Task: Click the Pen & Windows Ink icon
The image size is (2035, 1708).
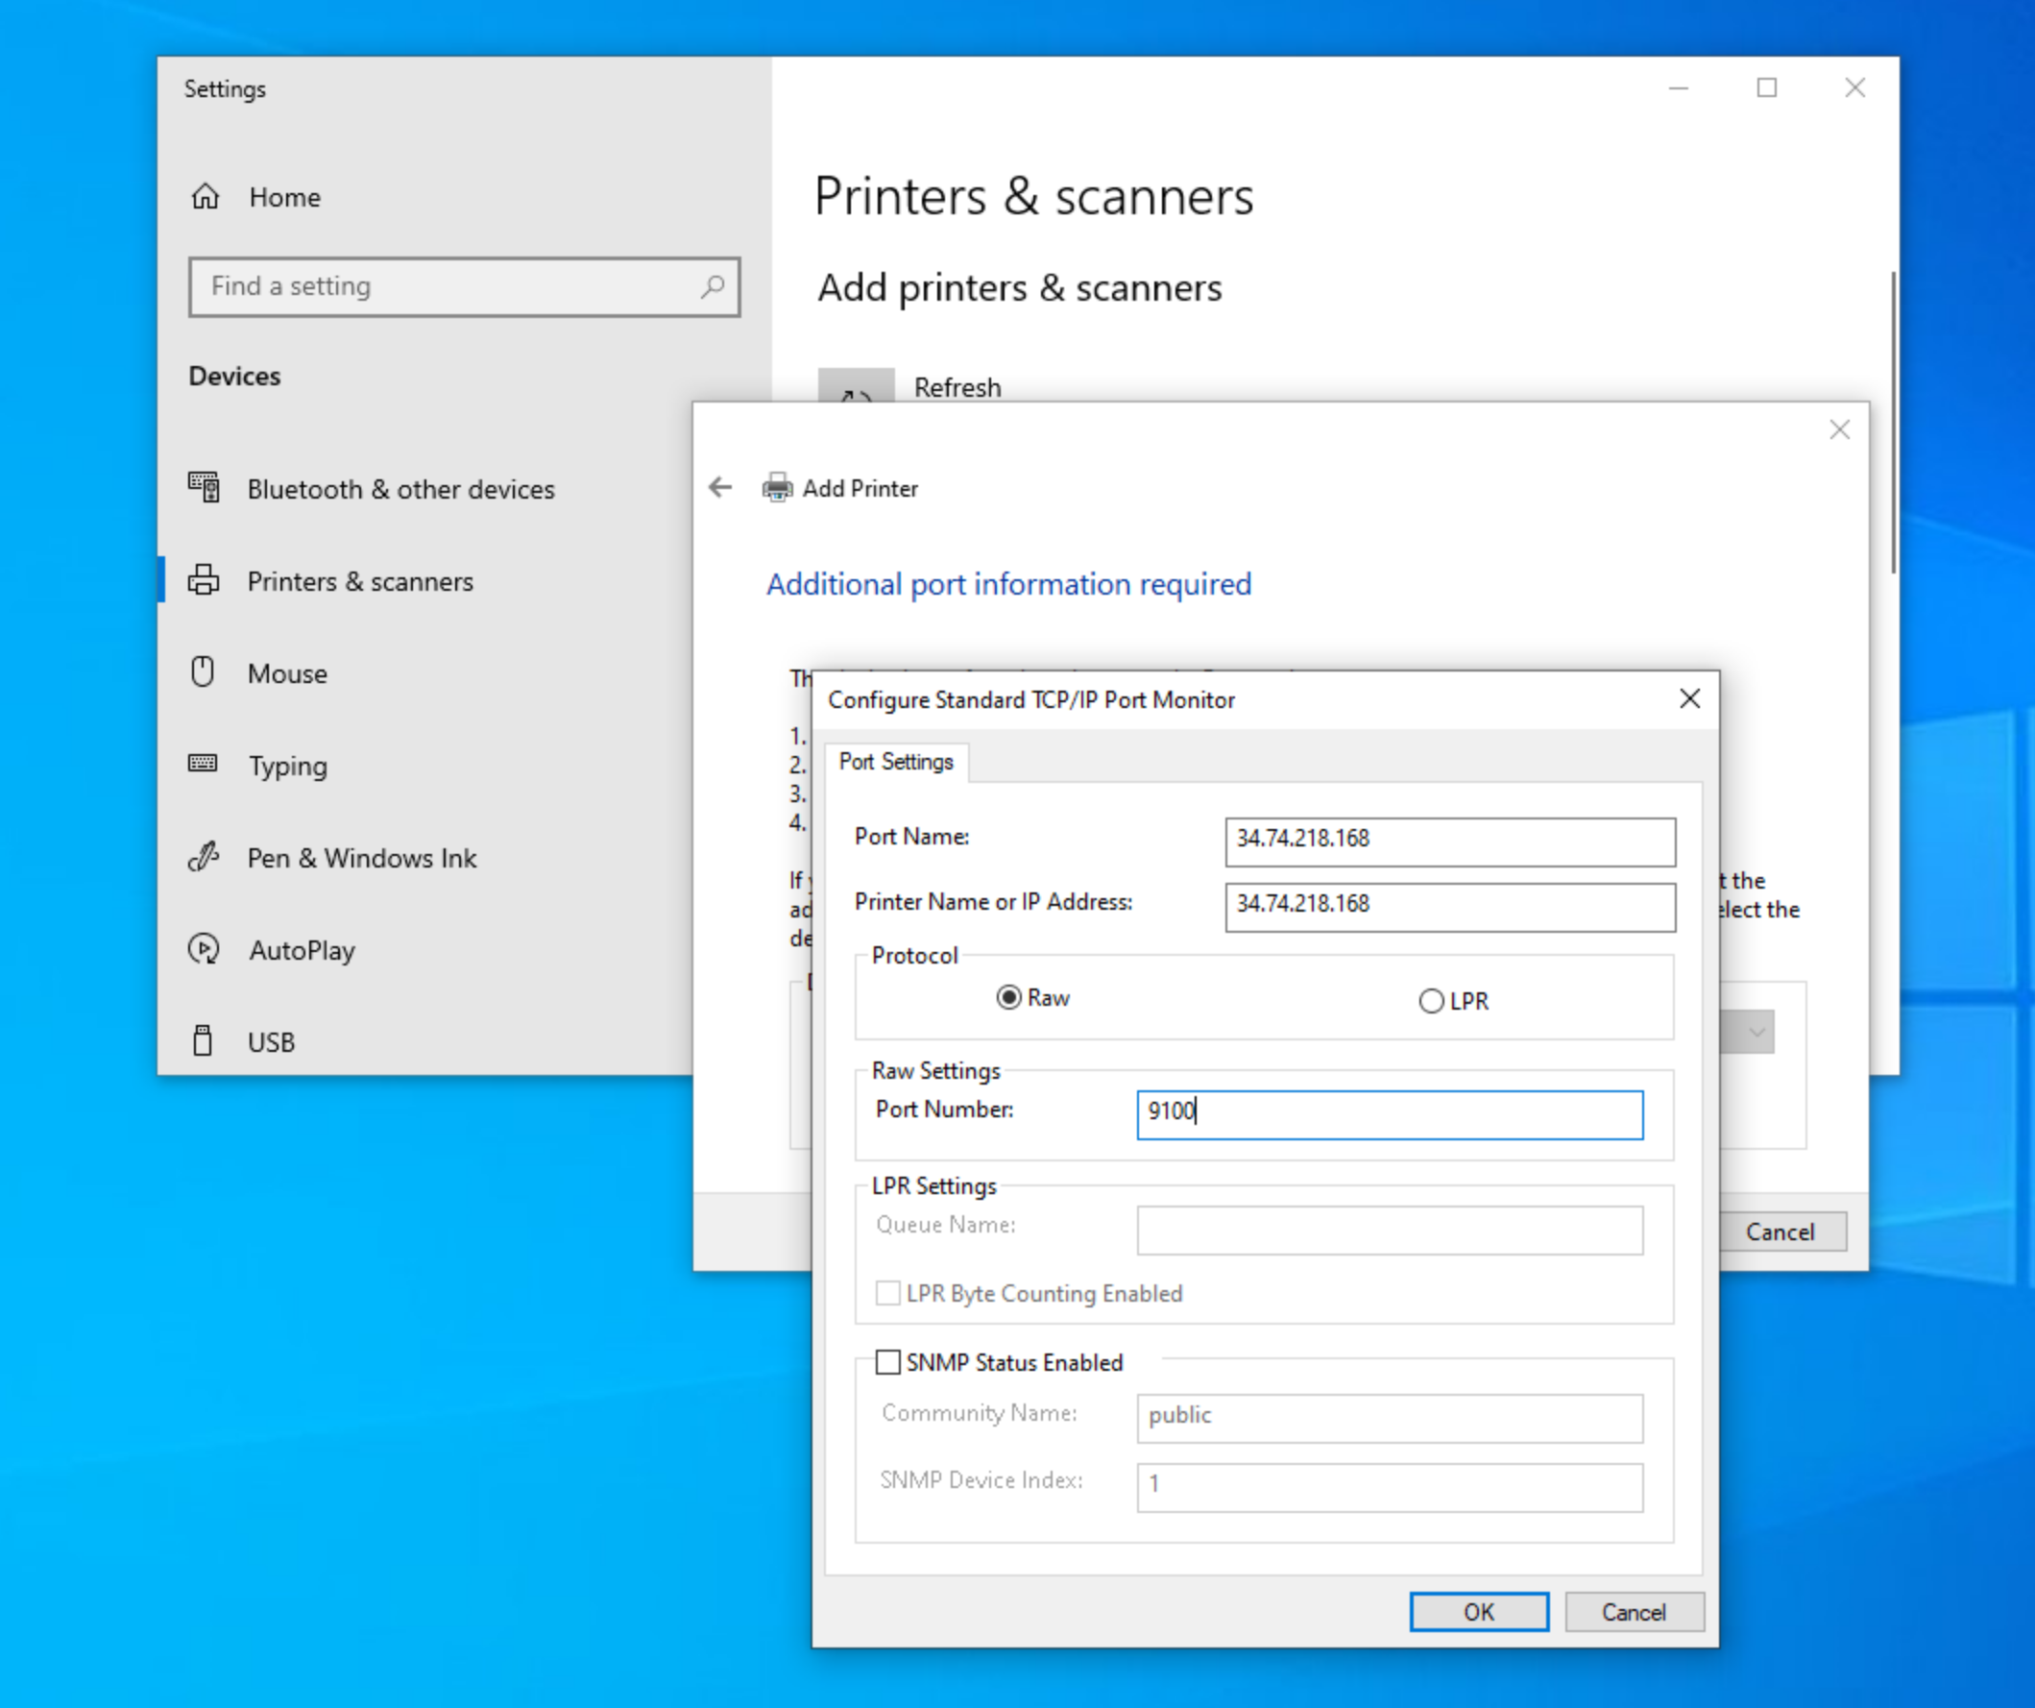Action: (x=204, y=857)
